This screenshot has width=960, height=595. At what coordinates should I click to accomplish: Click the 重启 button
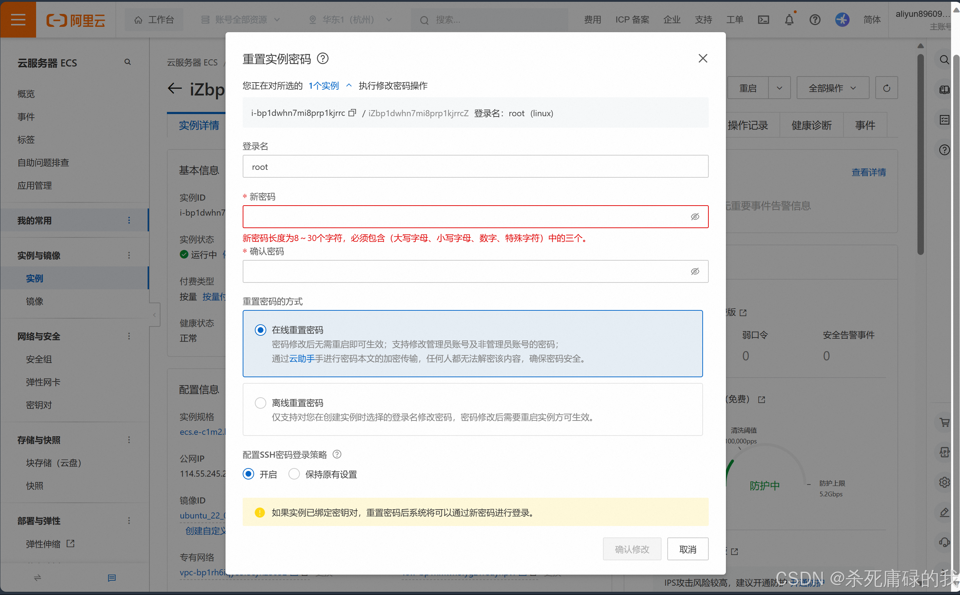point(748,88)
